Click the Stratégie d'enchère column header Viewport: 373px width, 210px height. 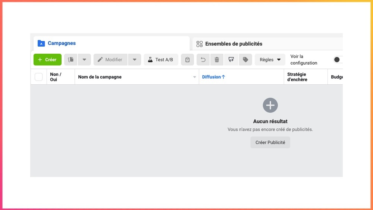point(306,77)
